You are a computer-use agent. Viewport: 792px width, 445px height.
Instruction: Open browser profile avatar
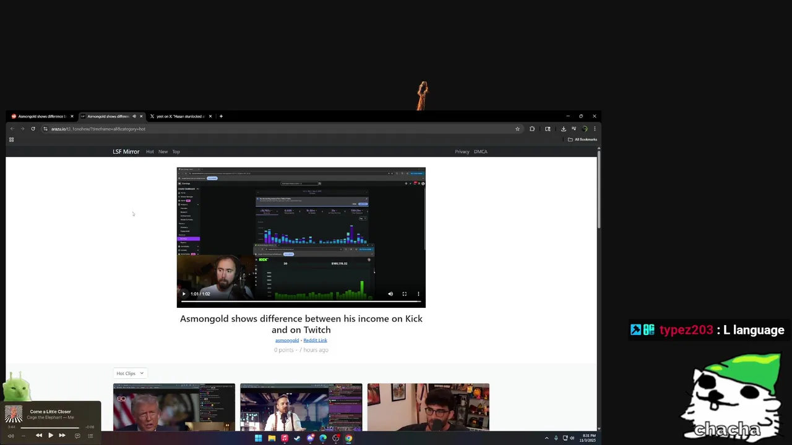(585, 129)
